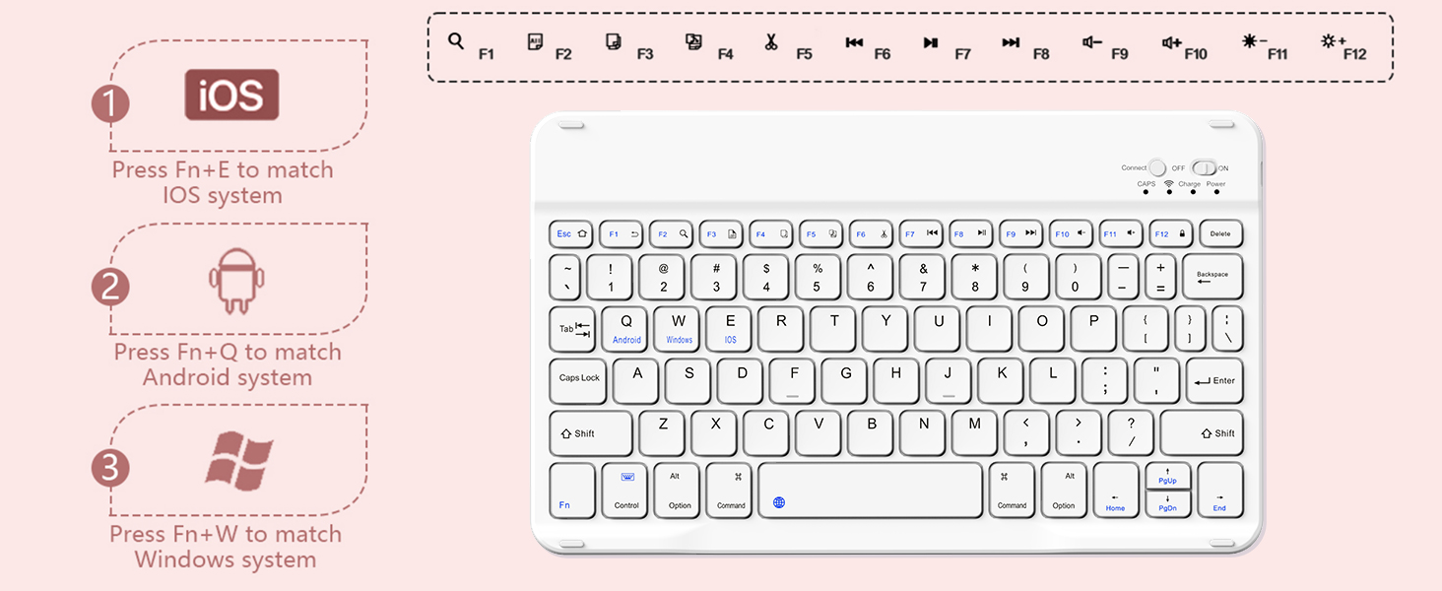Tap the F6 scissors key on keyboard
1442x591 pixels.
coord(871,234)
